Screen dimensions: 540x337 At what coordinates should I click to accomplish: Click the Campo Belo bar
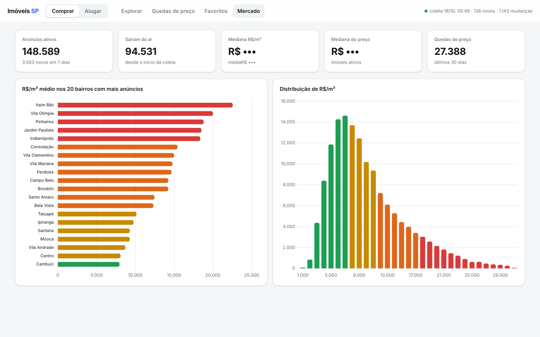point(113,180)
